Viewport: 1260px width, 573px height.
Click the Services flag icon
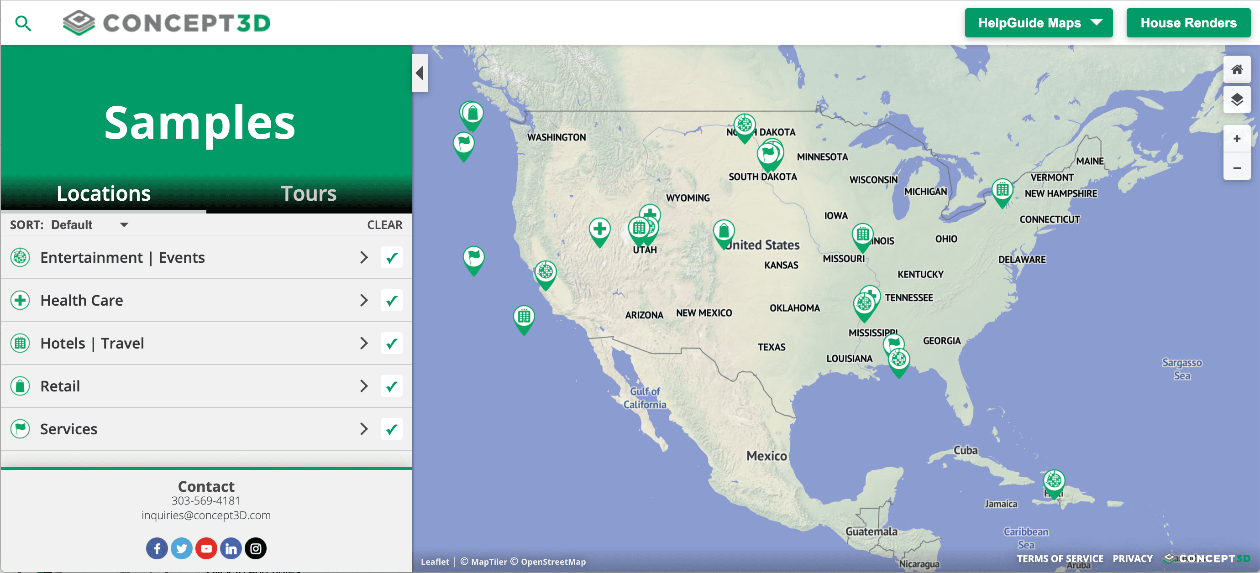coord(20,429)
